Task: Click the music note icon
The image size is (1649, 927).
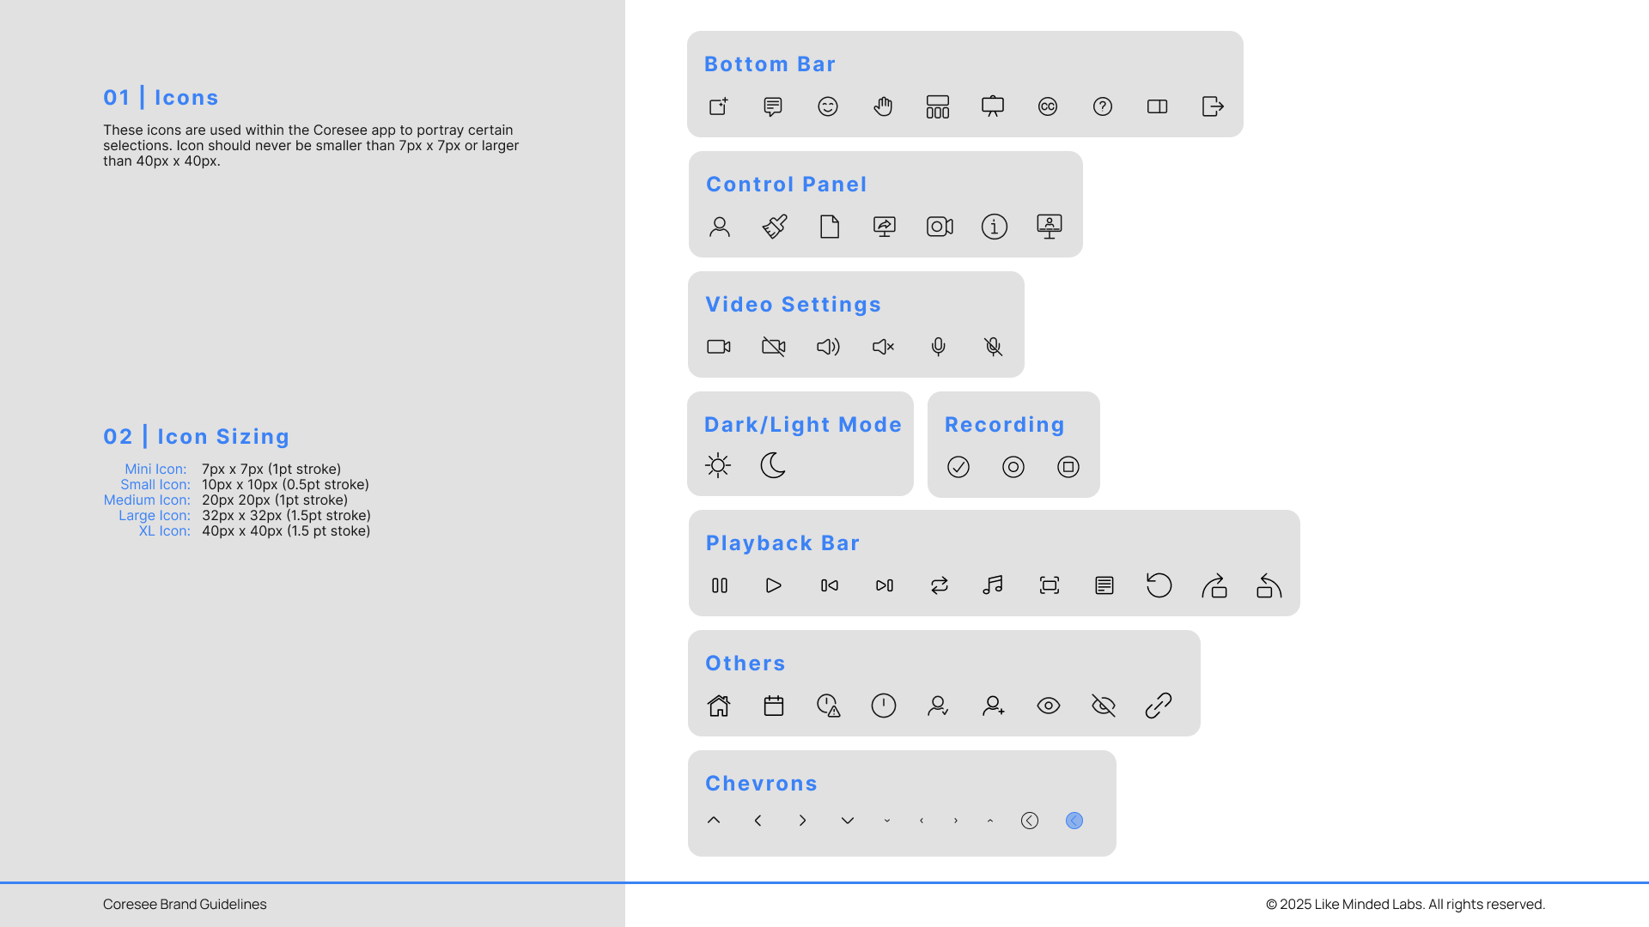Action: click(x=993, y=585)
